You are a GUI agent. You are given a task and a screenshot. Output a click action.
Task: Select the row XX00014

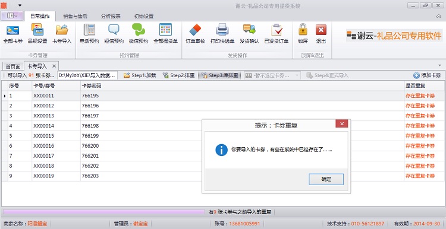(x=223, y=126)
